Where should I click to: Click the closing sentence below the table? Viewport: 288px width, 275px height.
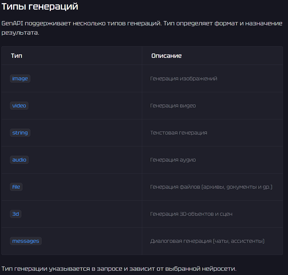pyautogui.click(x=119, y=268)
